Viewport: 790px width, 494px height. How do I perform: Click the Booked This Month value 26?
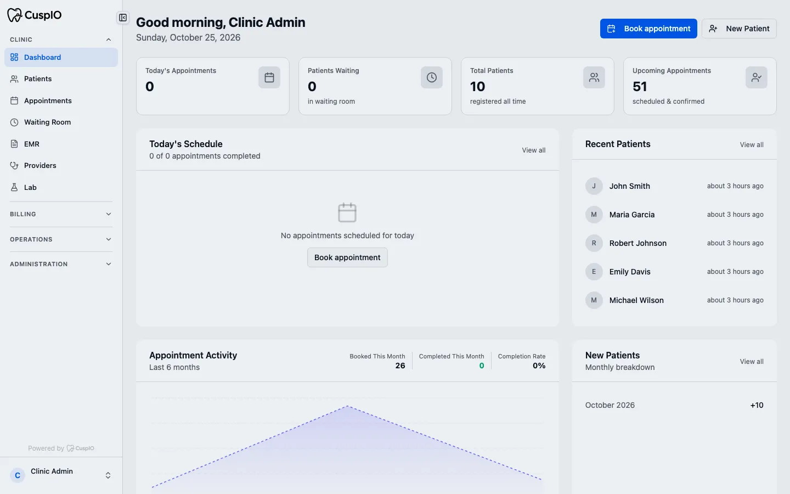pos(400,366)
